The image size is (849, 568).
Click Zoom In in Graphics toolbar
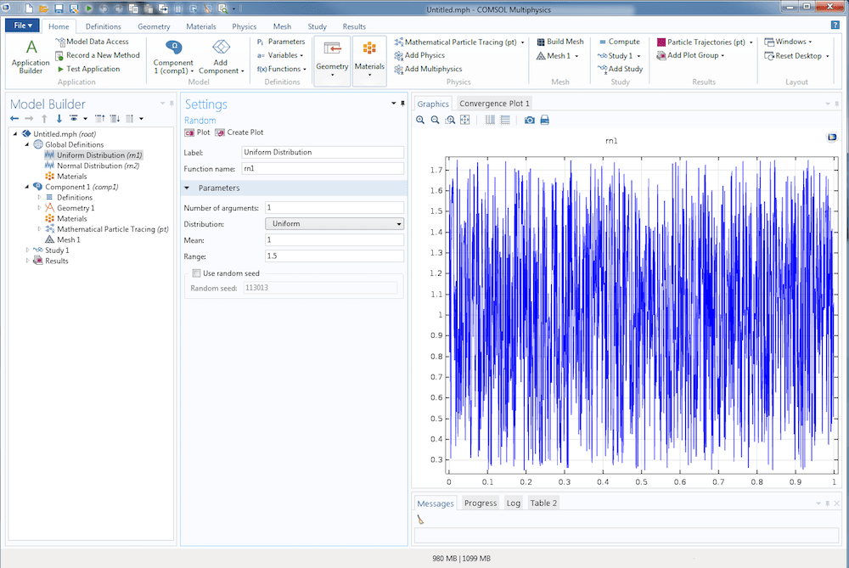point(421,121)
